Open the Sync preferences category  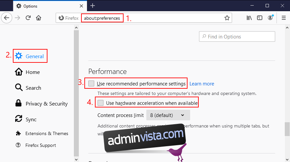[26, 119]
